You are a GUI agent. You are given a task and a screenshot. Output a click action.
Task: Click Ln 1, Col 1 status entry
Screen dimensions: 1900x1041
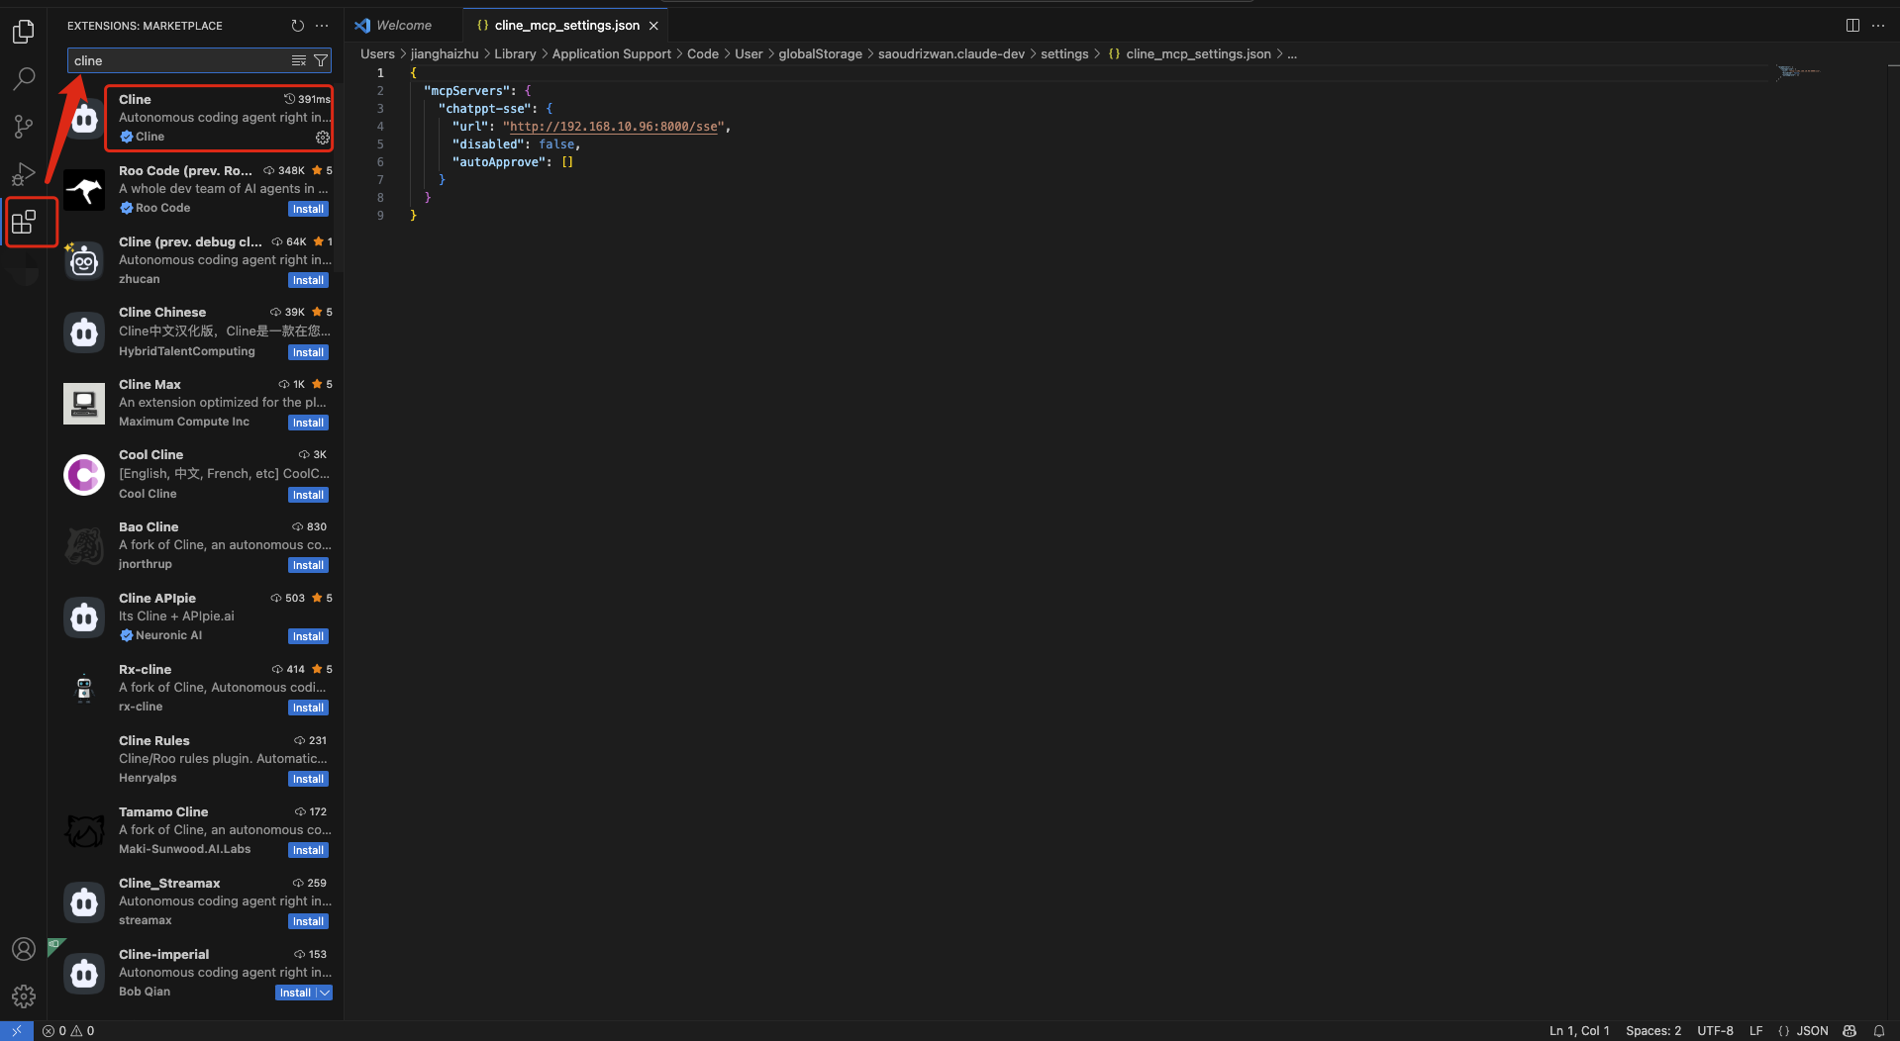[x=1579, y=1030]
